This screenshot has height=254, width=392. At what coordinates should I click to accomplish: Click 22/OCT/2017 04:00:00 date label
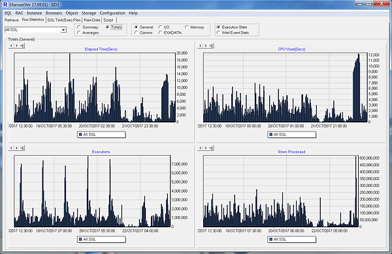click(x=140, y=231)
